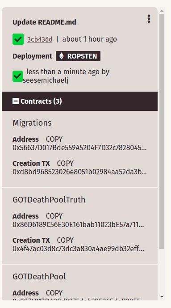Click the minus icon beside Contracts
This screenshot has width=171, height=308.
click(x=16, y=101)
